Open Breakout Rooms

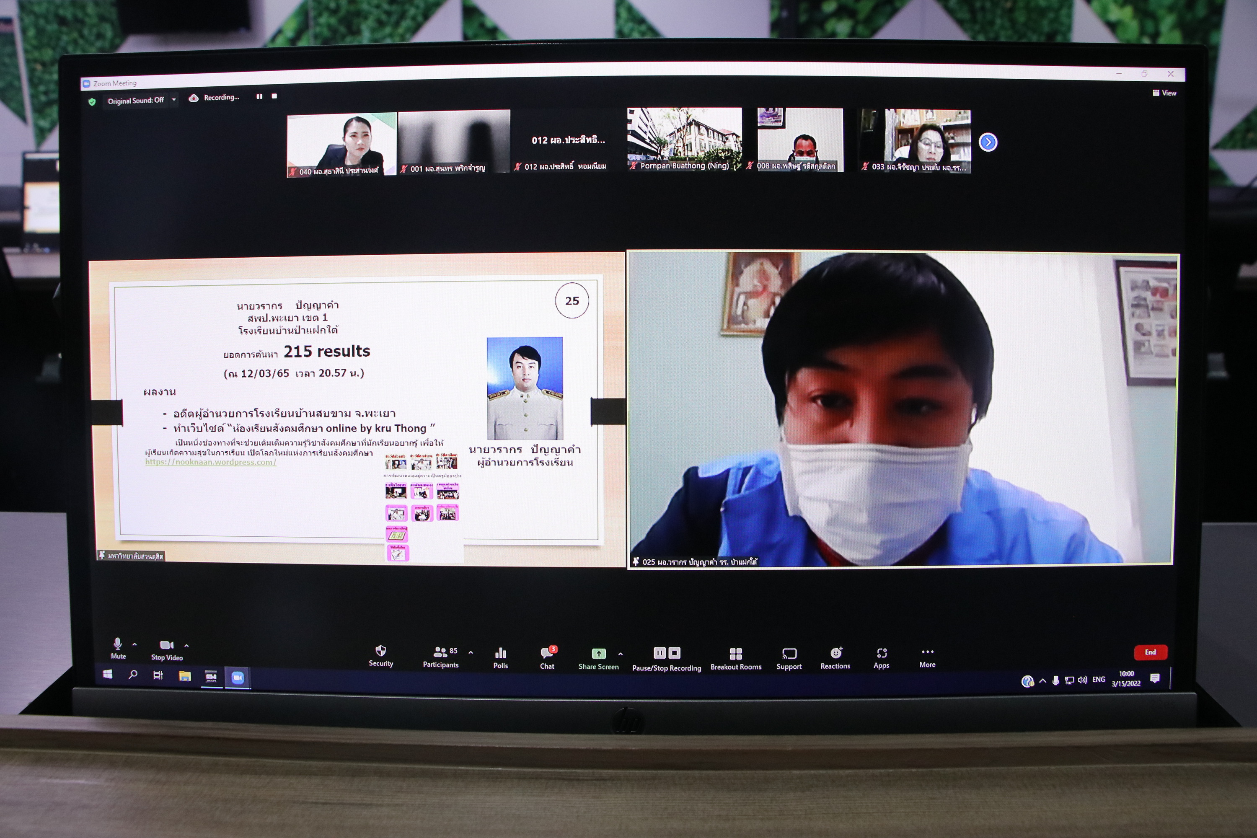[x=735, y=654]
